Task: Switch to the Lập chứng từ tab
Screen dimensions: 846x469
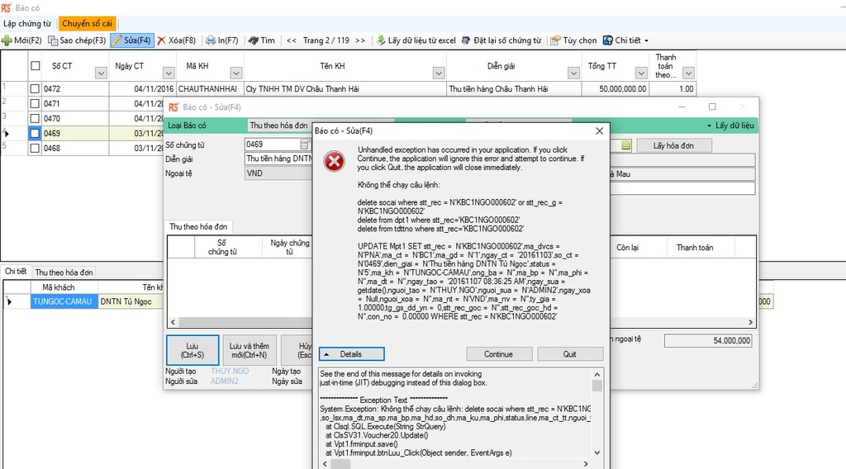Action: 27,24
